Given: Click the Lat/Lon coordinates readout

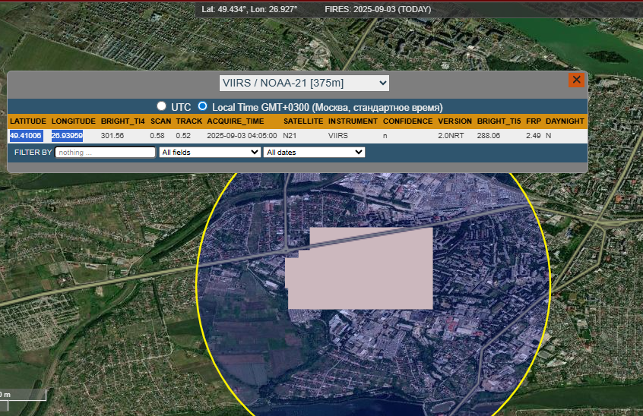Looking at the screenshot, I should pyautogui.click(x=249, y=9).
